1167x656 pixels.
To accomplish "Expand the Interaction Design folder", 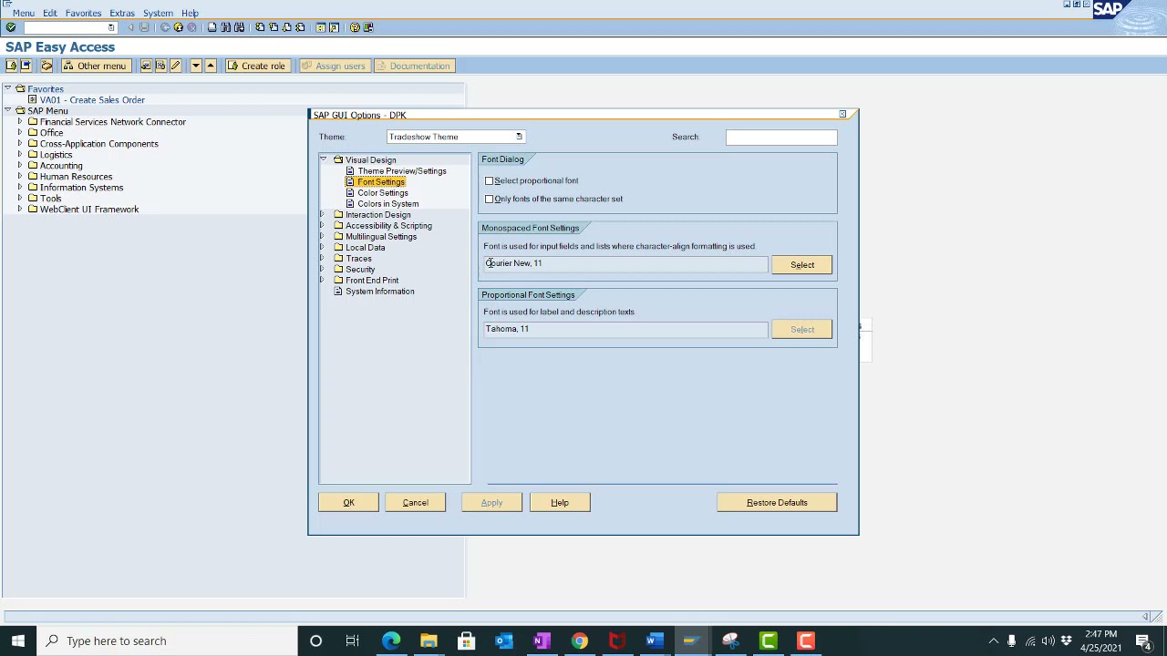I will [x=323, y=215].
